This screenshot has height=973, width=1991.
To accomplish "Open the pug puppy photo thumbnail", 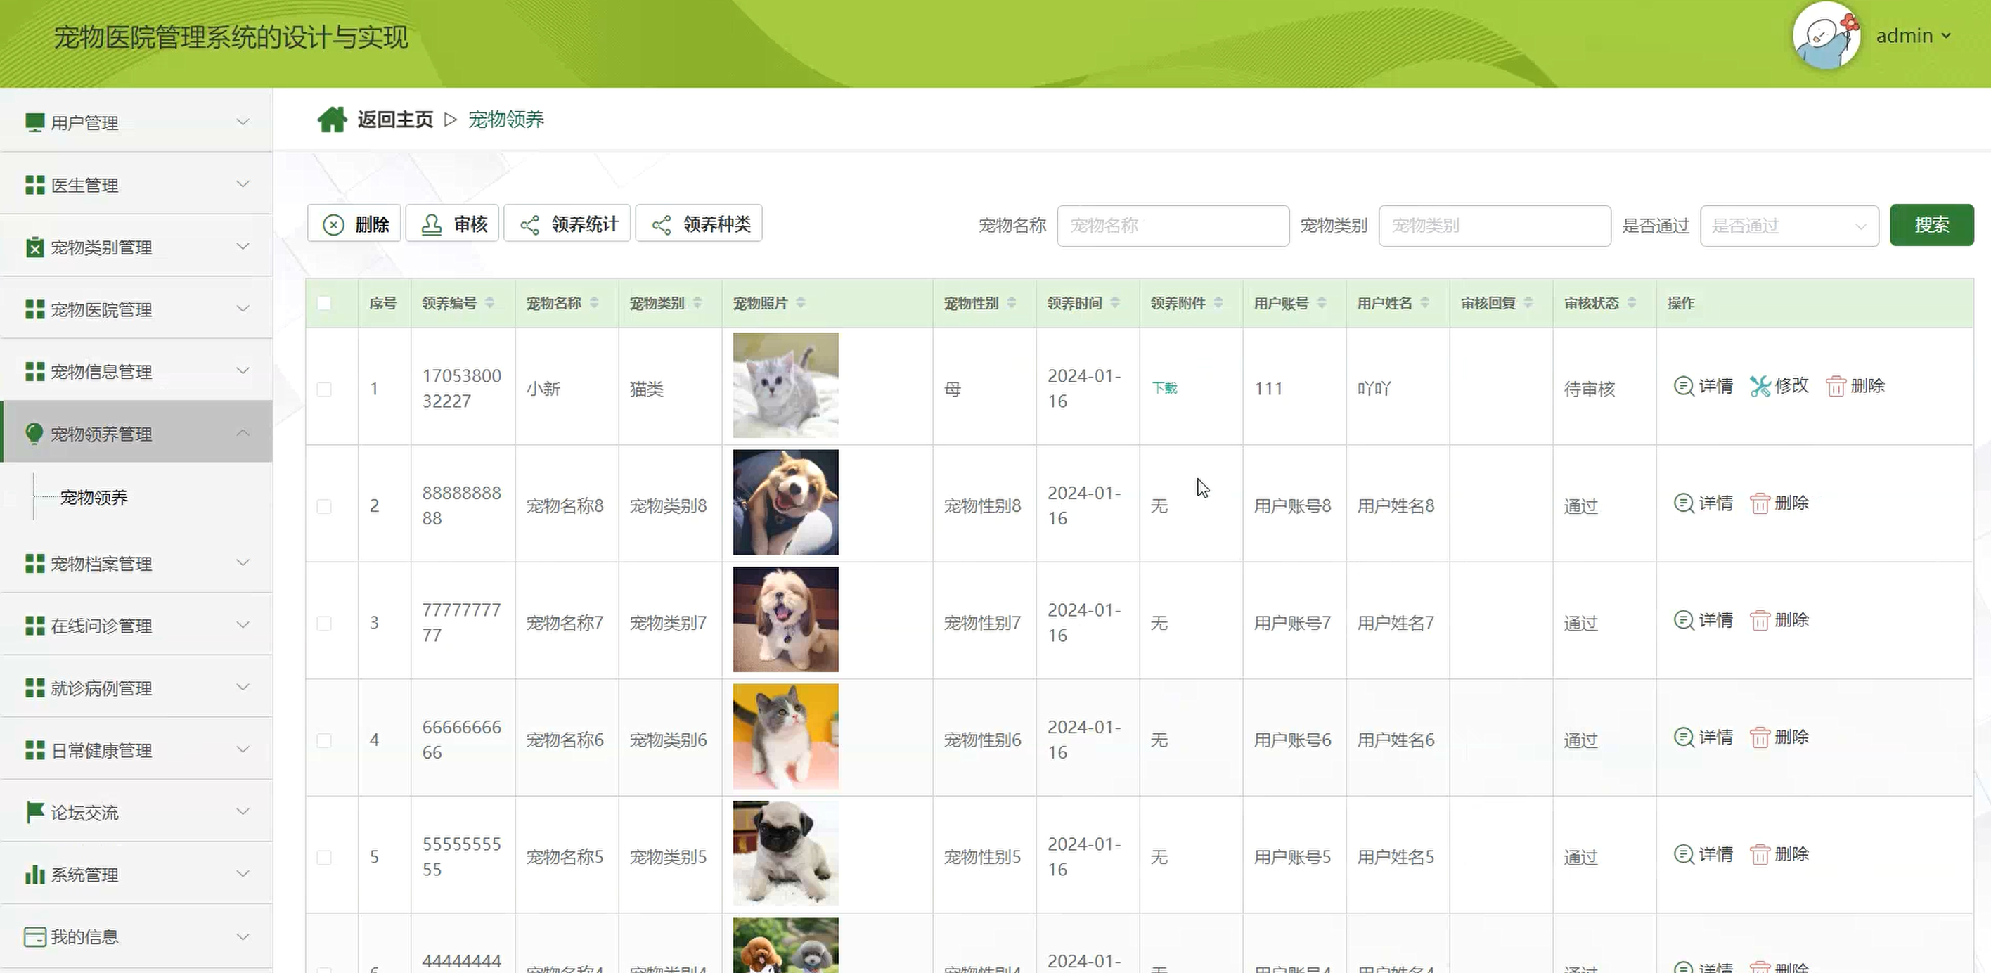I will click(785, 853).
